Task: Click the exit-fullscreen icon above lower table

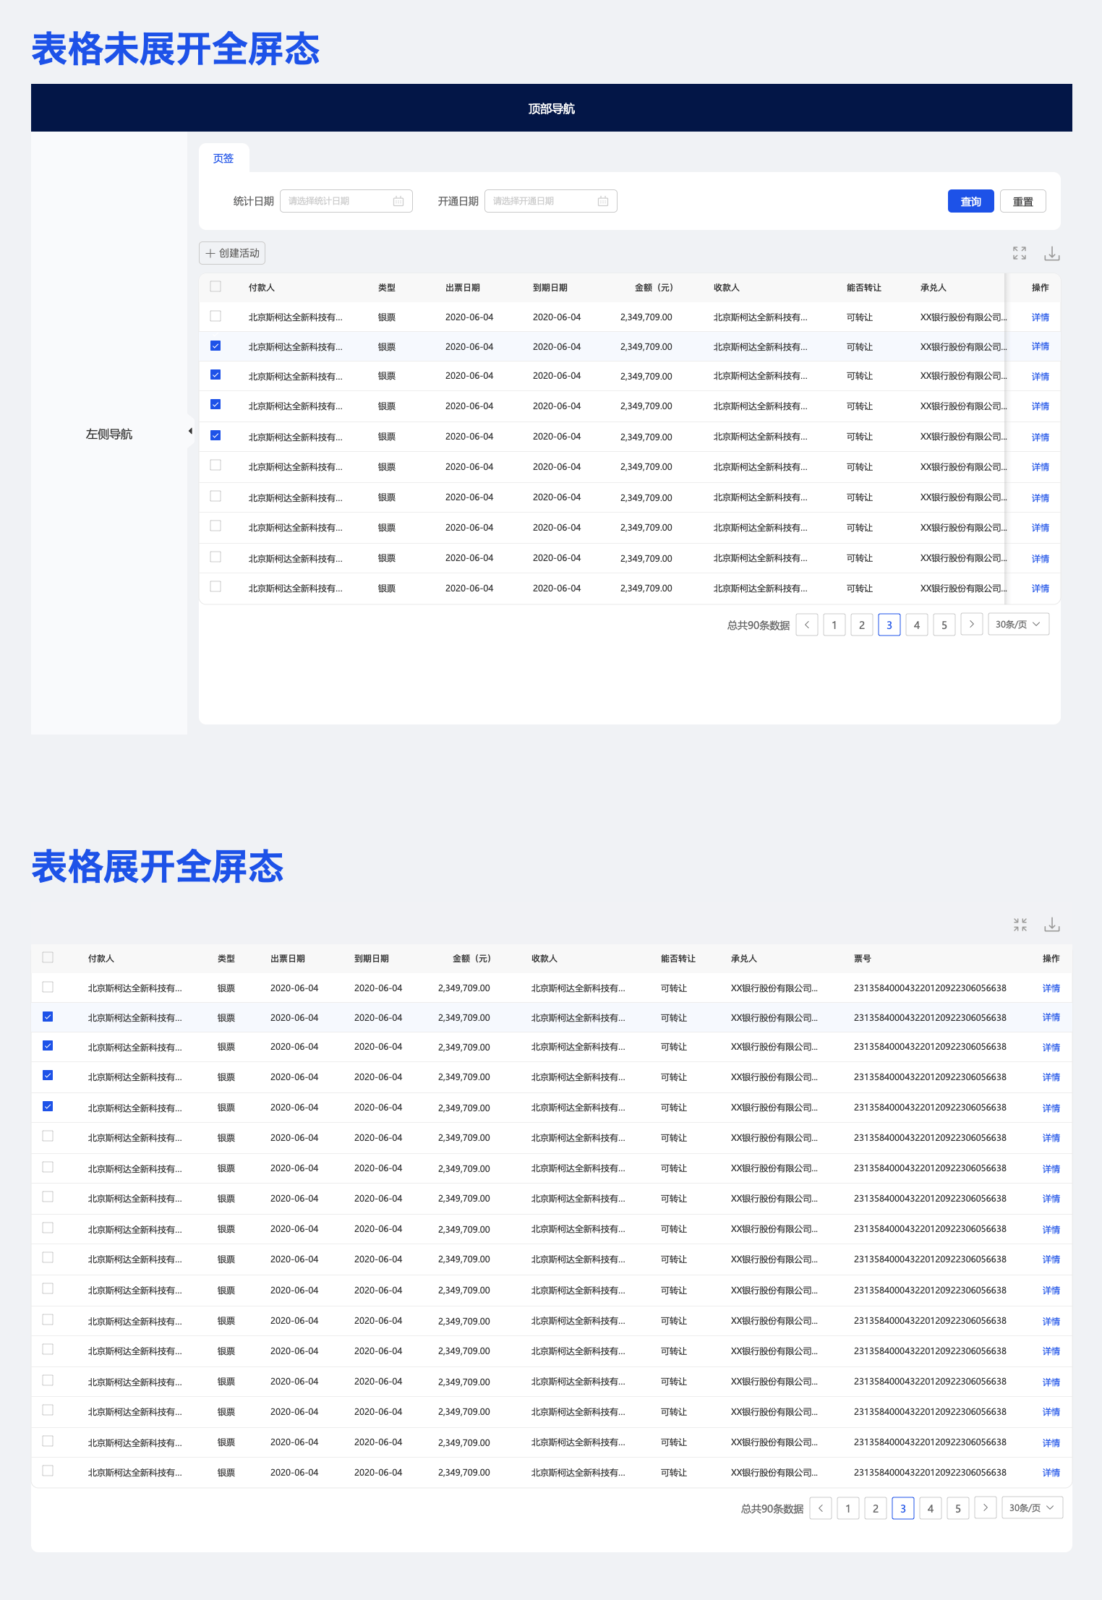Action: coord(1020,924)
